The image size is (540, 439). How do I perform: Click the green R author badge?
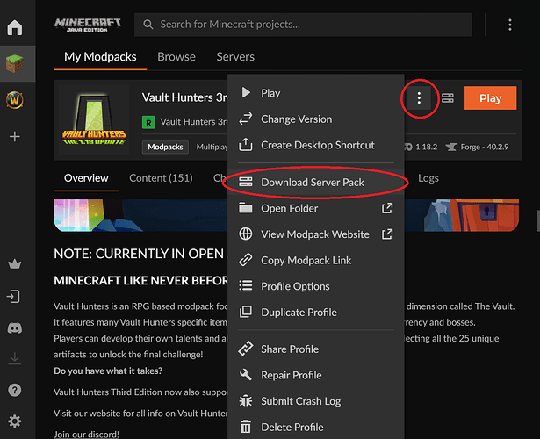tap(148, 122)
